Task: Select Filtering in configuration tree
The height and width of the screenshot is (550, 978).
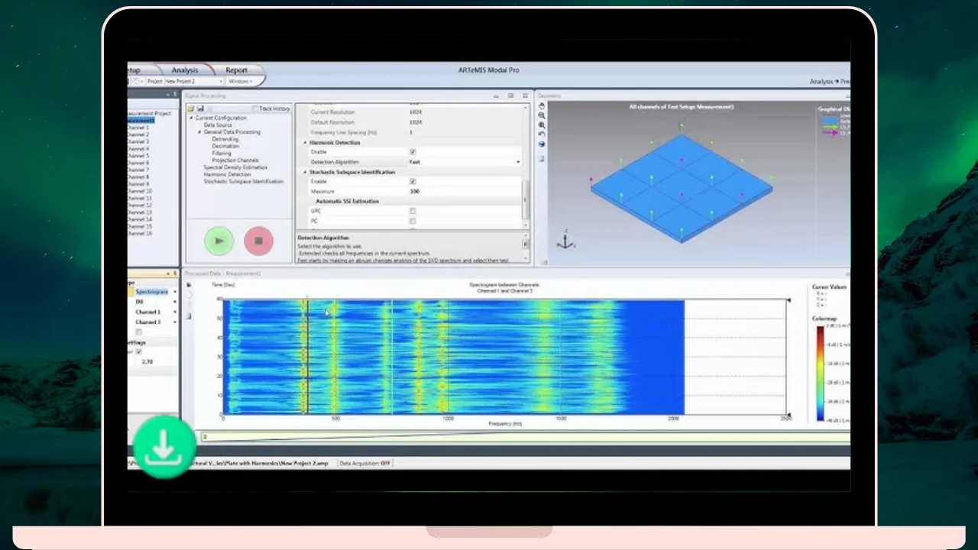Action: click(222, 153)
